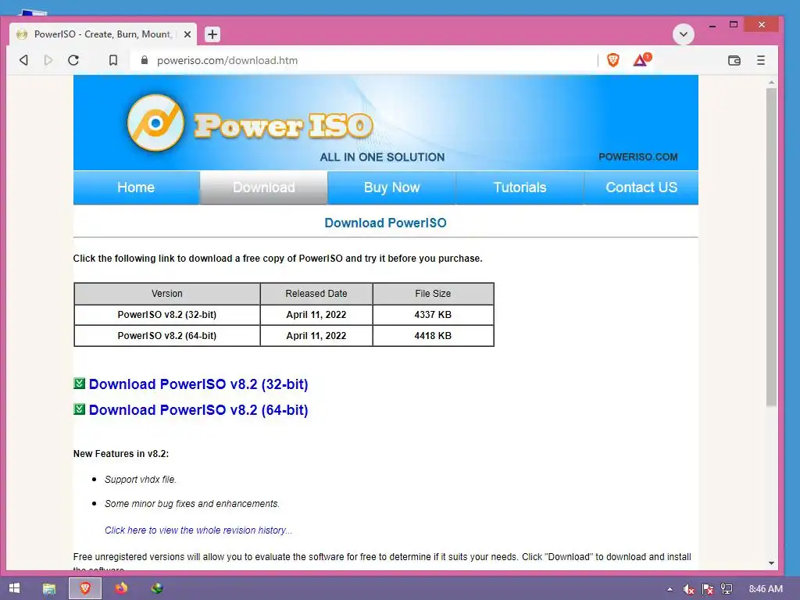Click the 4337 KB file size cell
This screenshot has width=800, height=600.
tap(433, 315)
